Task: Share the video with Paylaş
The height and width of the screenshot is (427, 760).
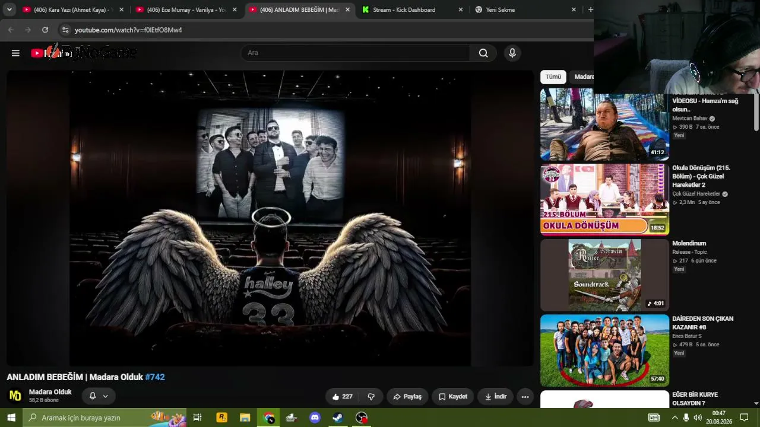Action: 407,397
